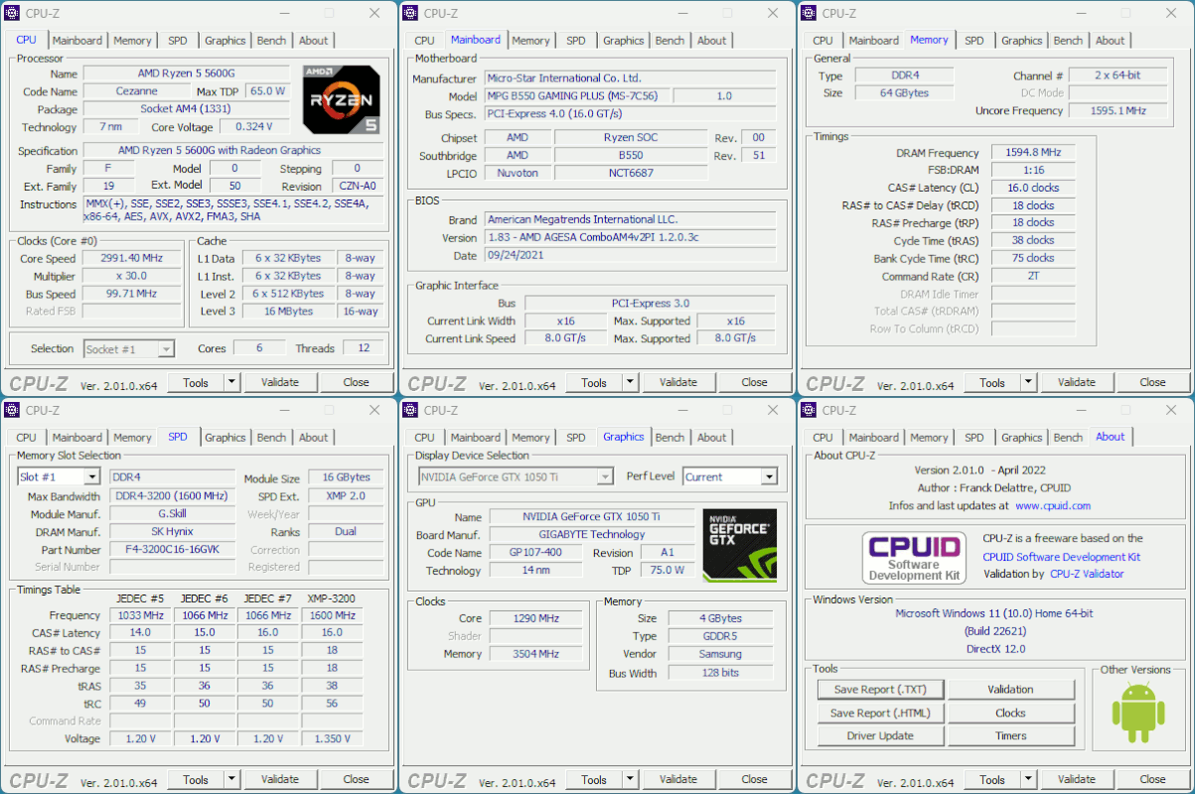Click the Tools button in the DRAM Timings window
This screenshot has width=1195, height=794.
pos(992,382)
